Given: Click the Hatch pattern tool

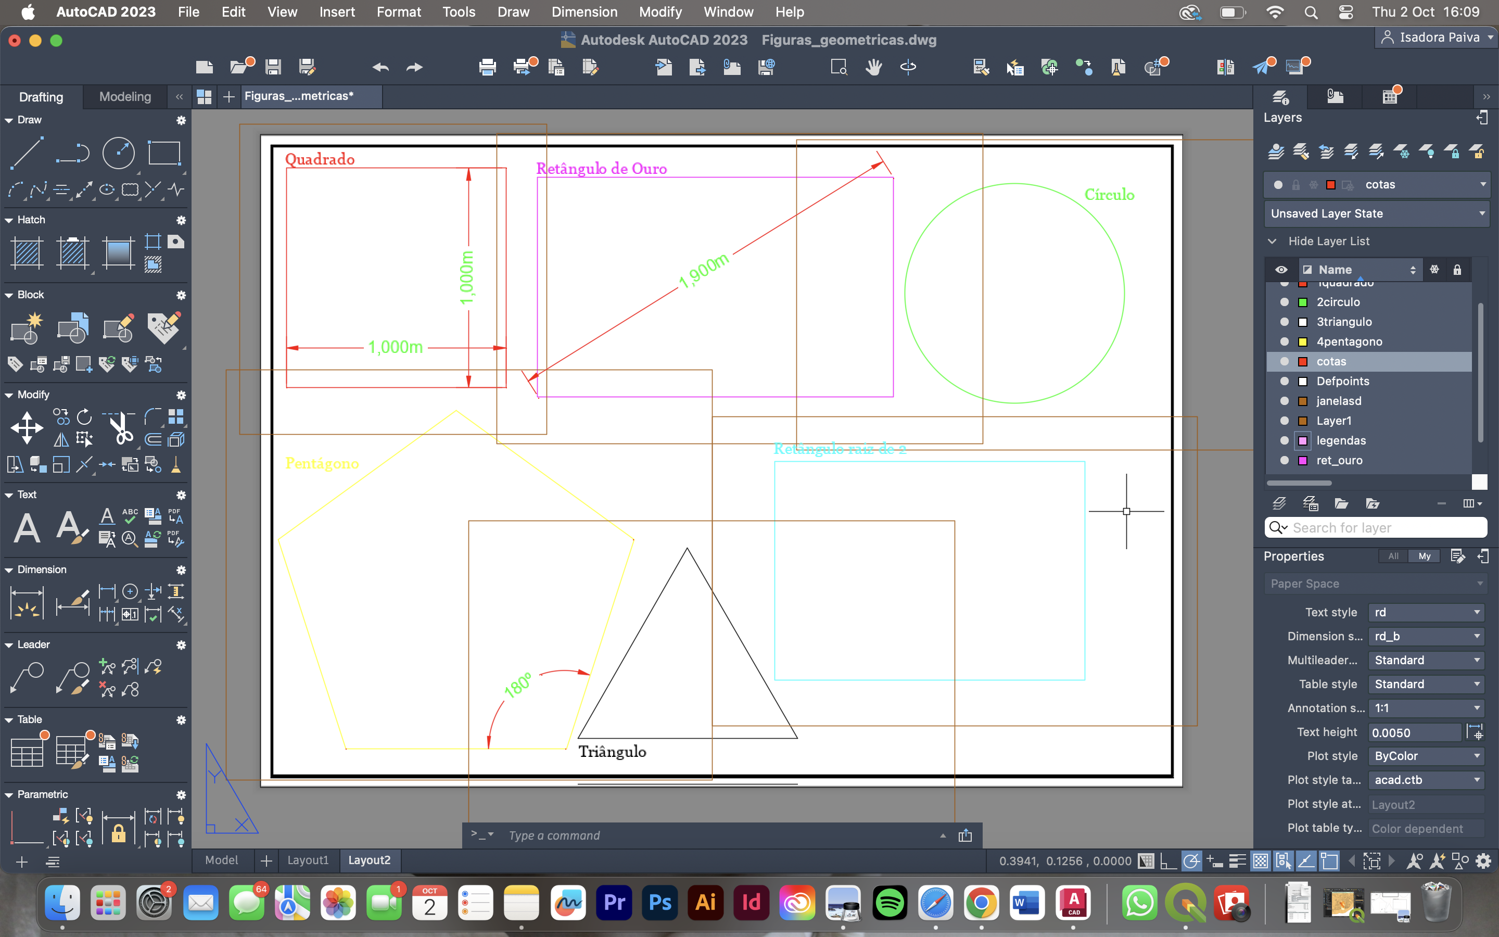Looking at the screenshot, I should (27, 253).
